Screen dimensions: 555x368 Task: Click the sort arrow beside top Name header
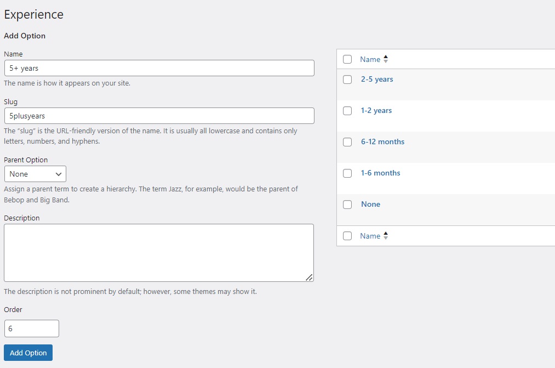(385, 59)
